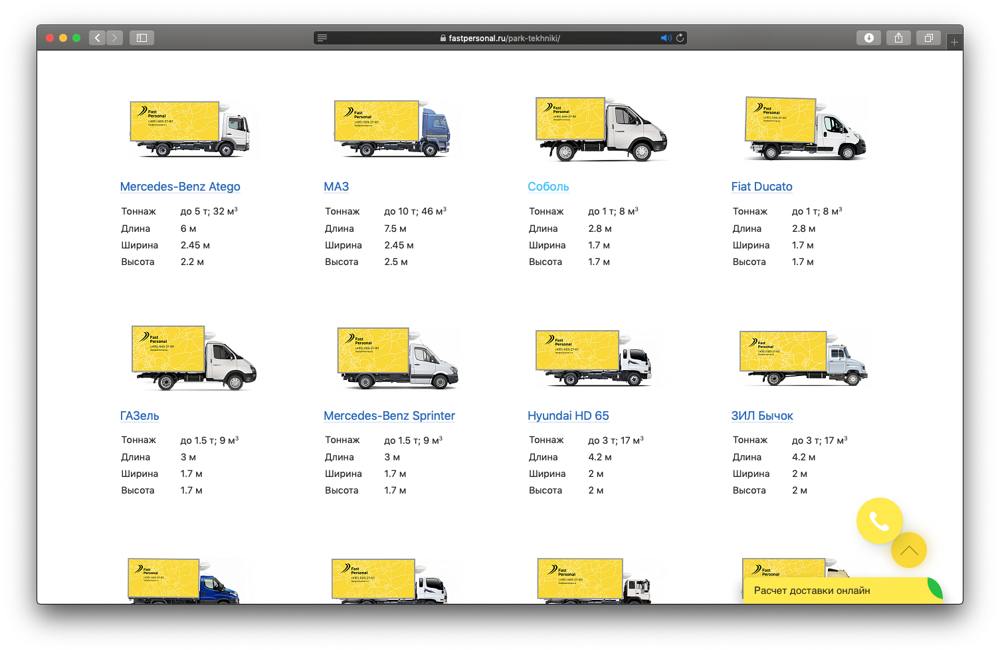Click 'Длина' label under Соболь

pos(544,229)
